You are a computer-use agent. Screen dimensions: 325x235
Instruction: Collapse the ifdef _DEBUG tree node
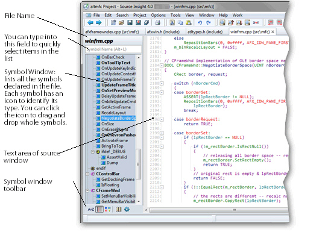pyautogui.click(x=93, y=152)
